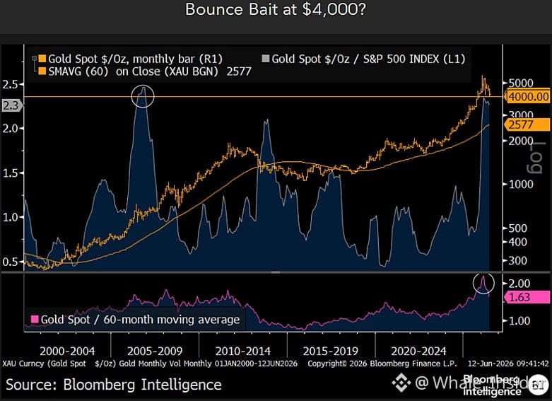The image size is (552, 401).
Task: Select legend 'Gold Spot / 60-month moving average'
Action: (140, 320)
